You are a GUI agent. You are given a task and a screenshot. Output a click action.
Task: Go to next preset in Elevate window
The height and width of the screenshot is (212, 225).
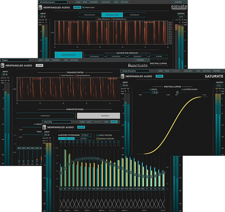[x=73, y=2]
